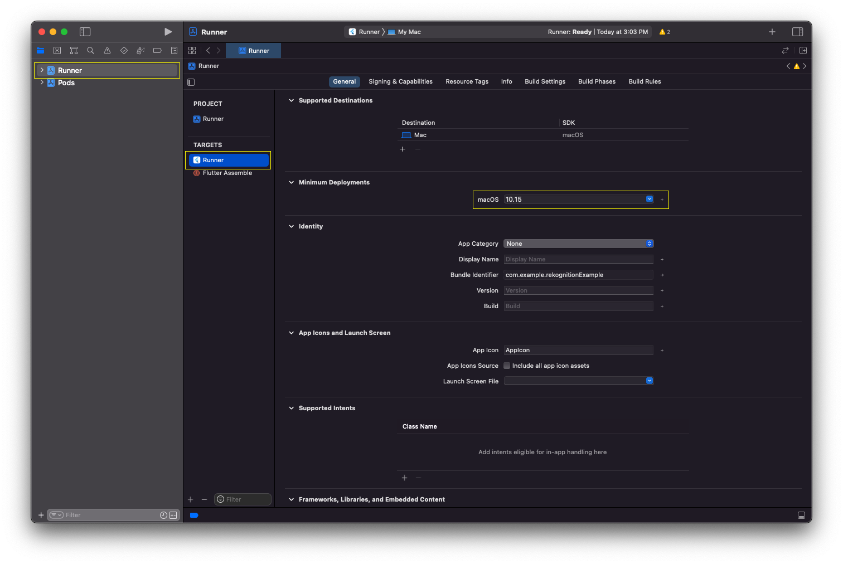Select the Runner target
This screenshot has width=843, height=564.
pos(229,160)
